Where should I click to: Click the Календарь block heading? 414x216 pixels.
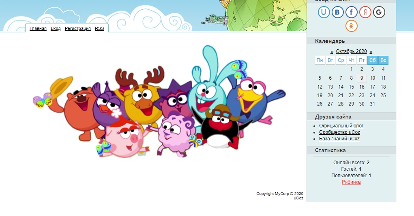tap(330, 41)
